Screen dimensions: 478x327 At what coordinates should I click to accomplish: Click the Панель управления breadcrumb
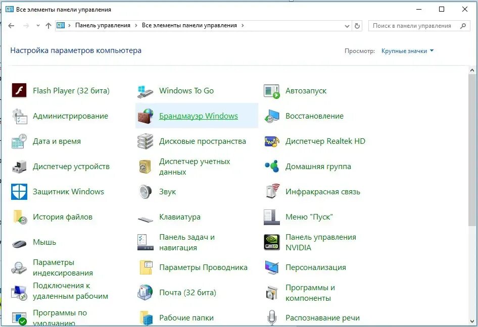tap(103, 26)
